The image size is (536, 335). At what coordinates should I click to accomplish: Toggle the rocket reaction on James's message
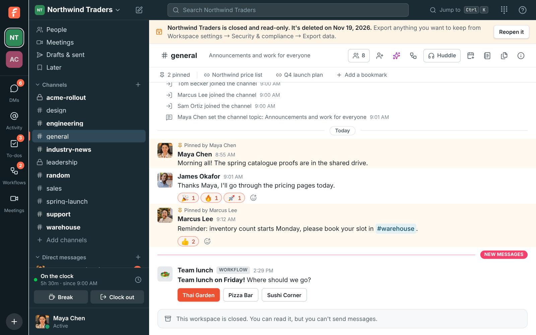(234, 198)
